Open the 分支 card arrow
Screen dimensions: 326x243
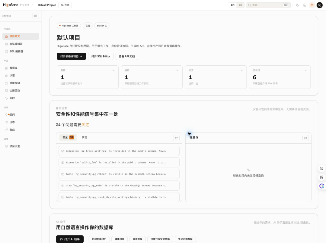tap(241, 70)
